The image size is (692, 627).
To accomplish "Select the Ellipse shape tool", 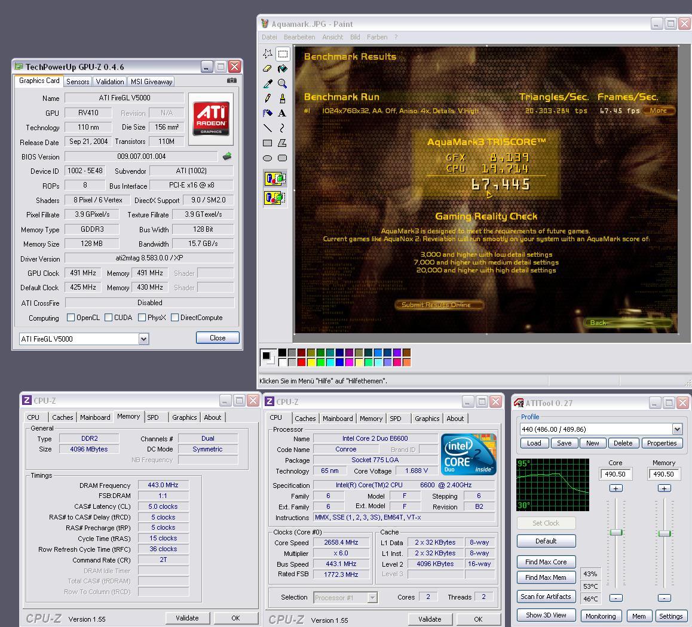I will point(268,158).
